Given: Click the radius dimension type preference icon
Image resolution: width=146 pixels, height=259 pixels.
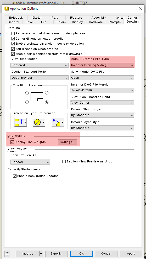Looking at the screenshot, I should click(58, 122).
